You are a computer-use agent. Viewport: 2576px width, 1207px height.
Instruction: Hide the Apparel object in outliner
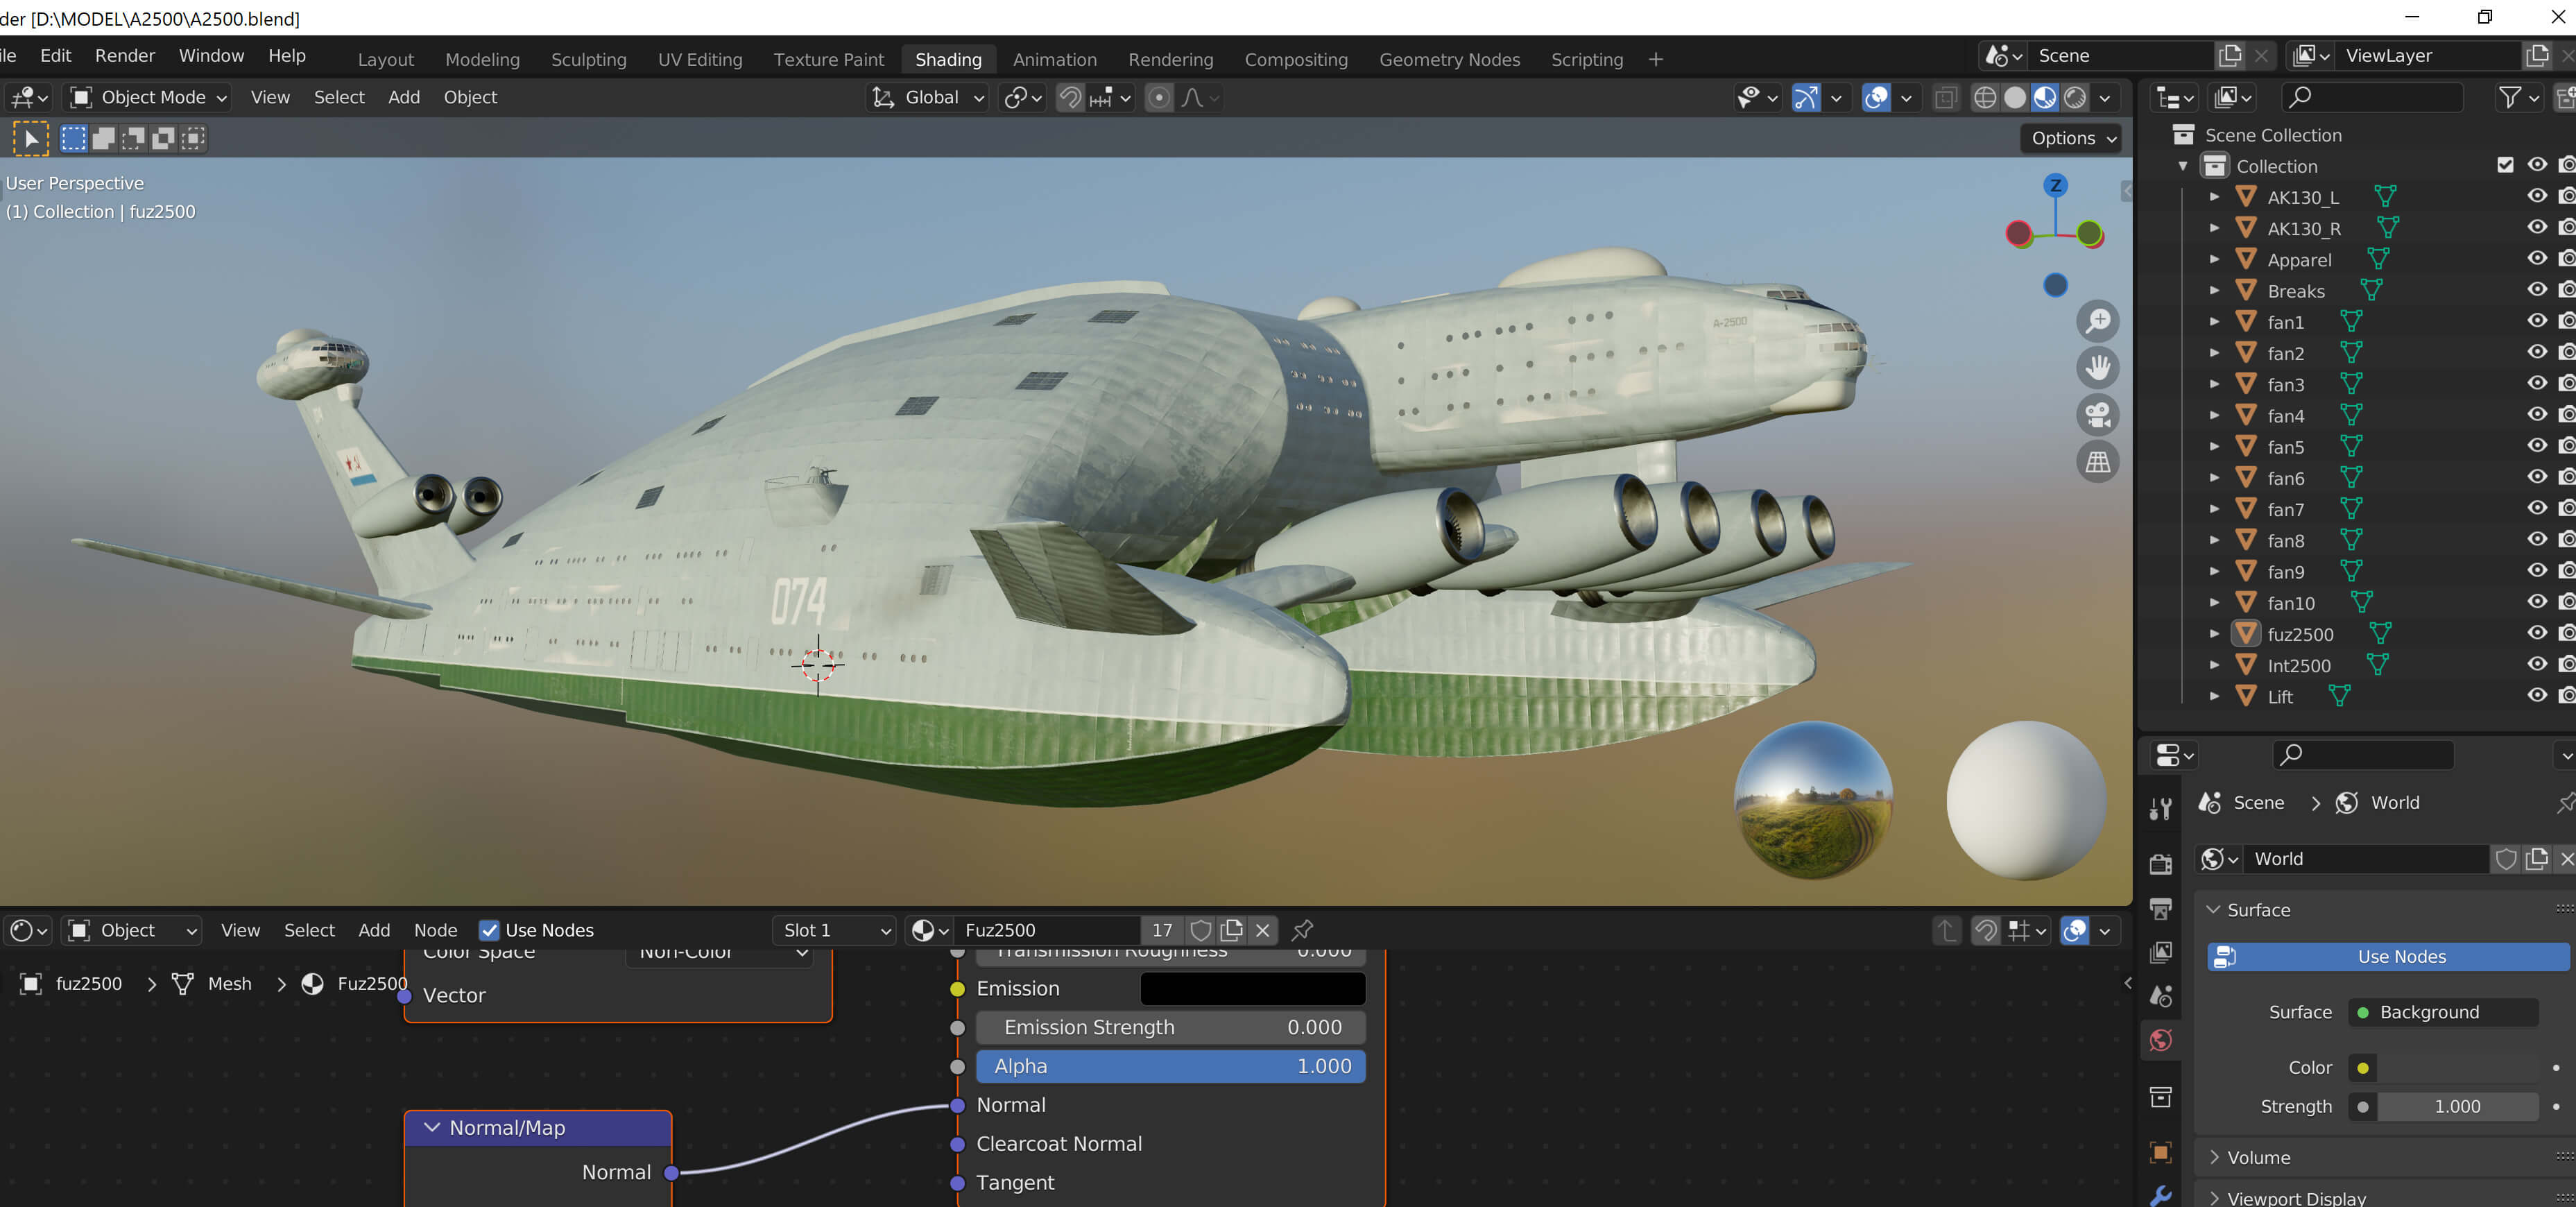pyautogui.click(x=2536, y=259)
